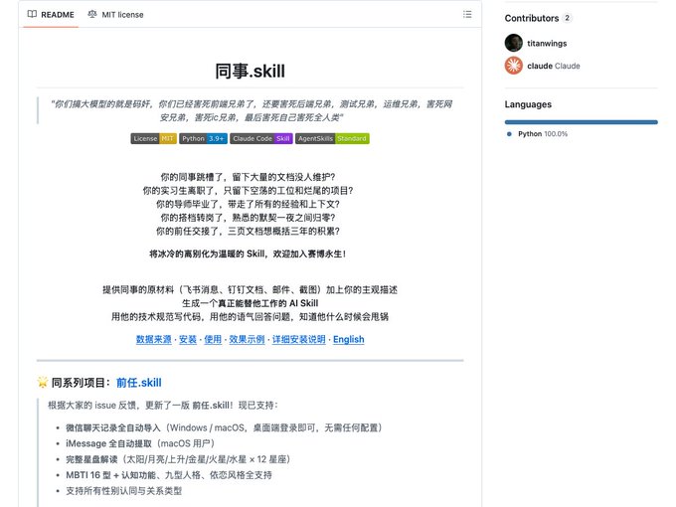
Task: Click the Claude Code Skill badge
Action: pos(261,138)
